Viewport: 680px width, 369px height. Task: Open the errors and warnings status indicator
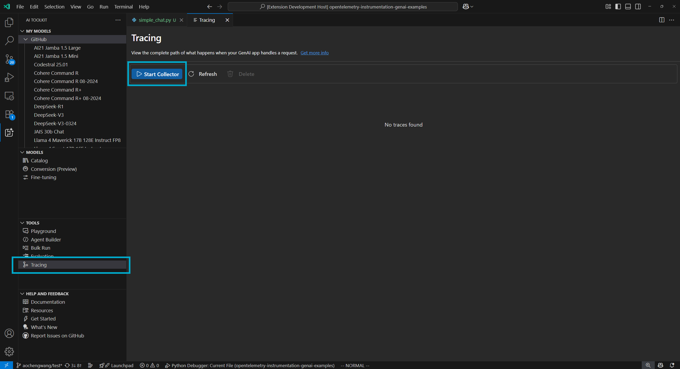click(149, 365)
